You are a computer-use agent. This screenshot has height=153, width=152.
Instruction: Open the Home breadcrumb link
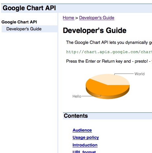[69, 18]
